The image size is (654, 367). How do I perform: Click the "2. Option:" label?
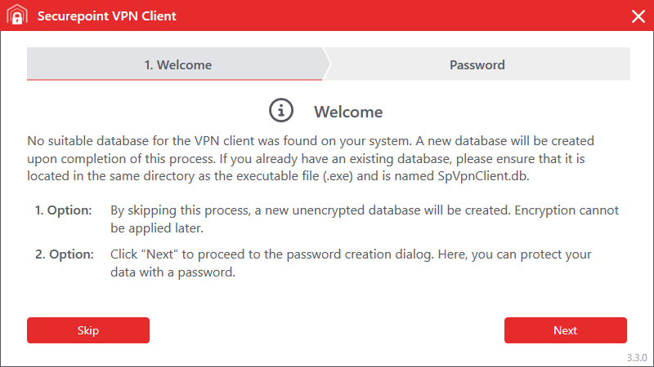[63, 254]
